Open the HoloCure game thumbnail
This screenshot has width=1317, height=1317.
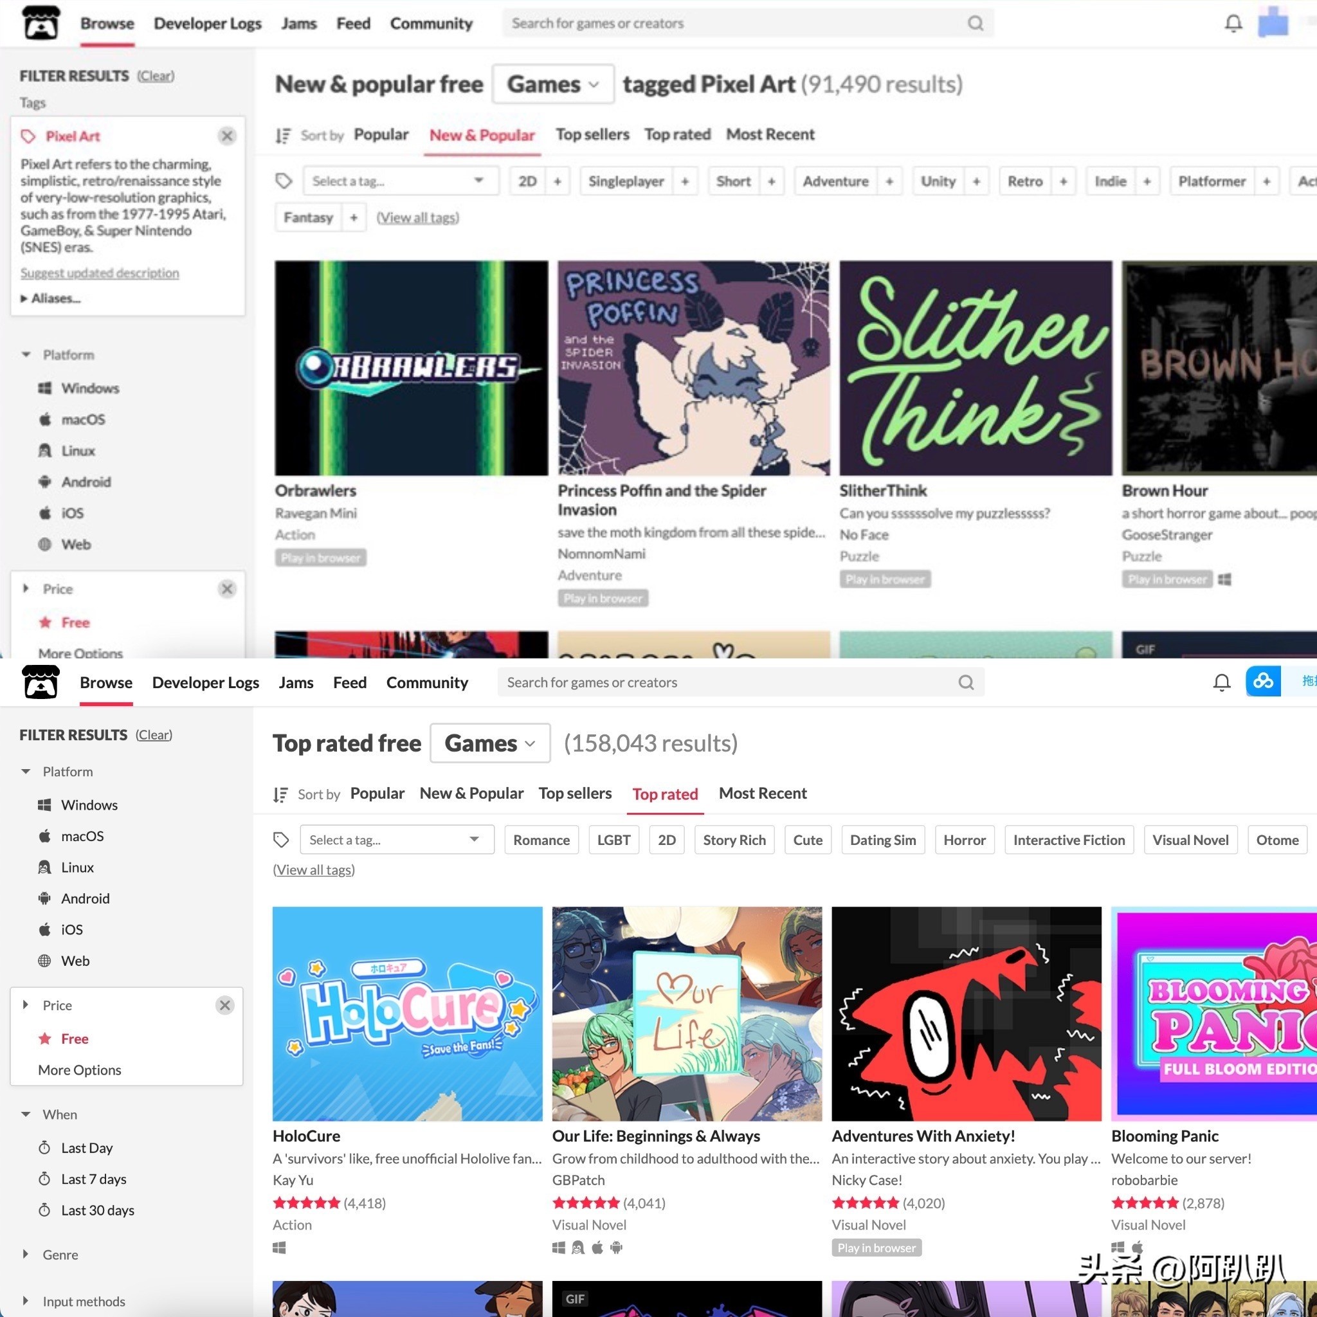[408, 1013]
